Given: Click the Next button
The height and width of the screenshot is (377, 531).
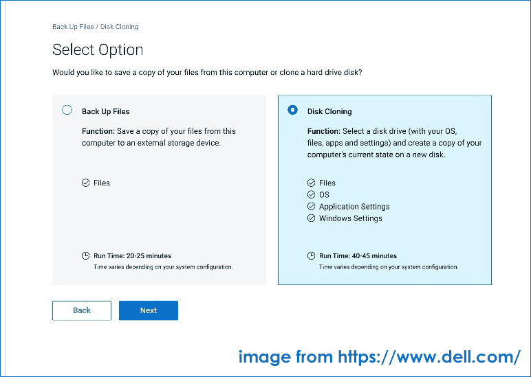Looking at the screenshot, I should [x=149, y=310].
